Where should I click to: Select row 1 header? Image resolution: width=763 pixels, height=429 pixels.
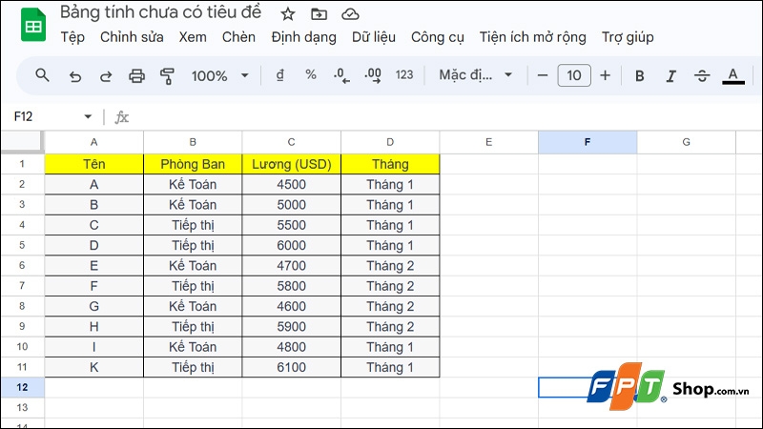tap(22, 164)
